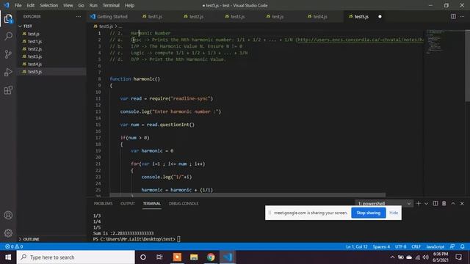Open the Help menu
470x264 pixels.
click(x=129, y=5)
